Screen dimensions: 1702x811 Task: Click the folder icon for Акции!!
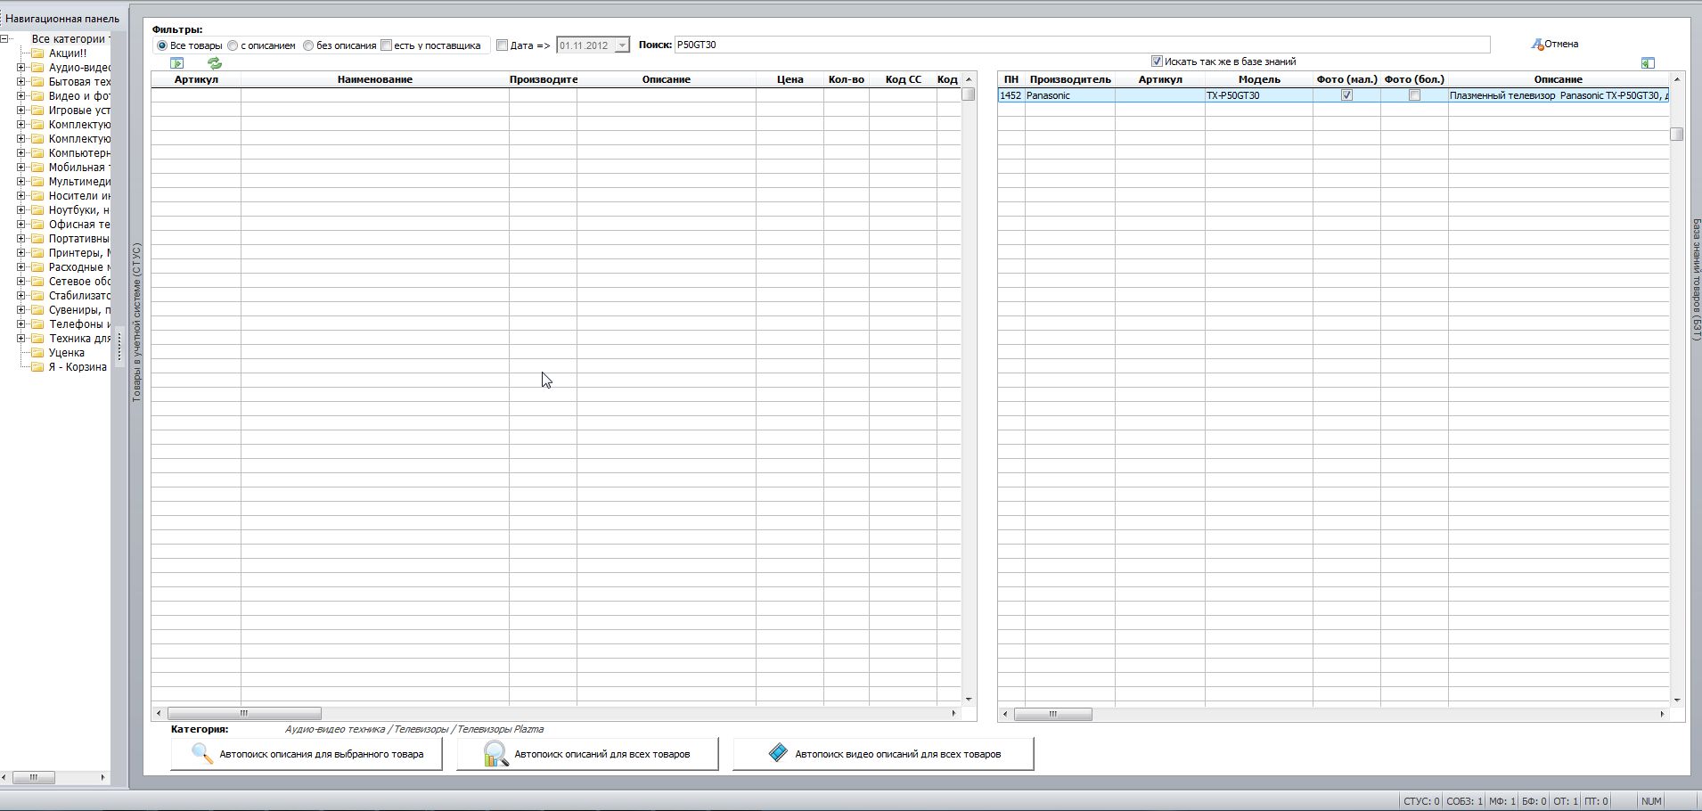37,53
